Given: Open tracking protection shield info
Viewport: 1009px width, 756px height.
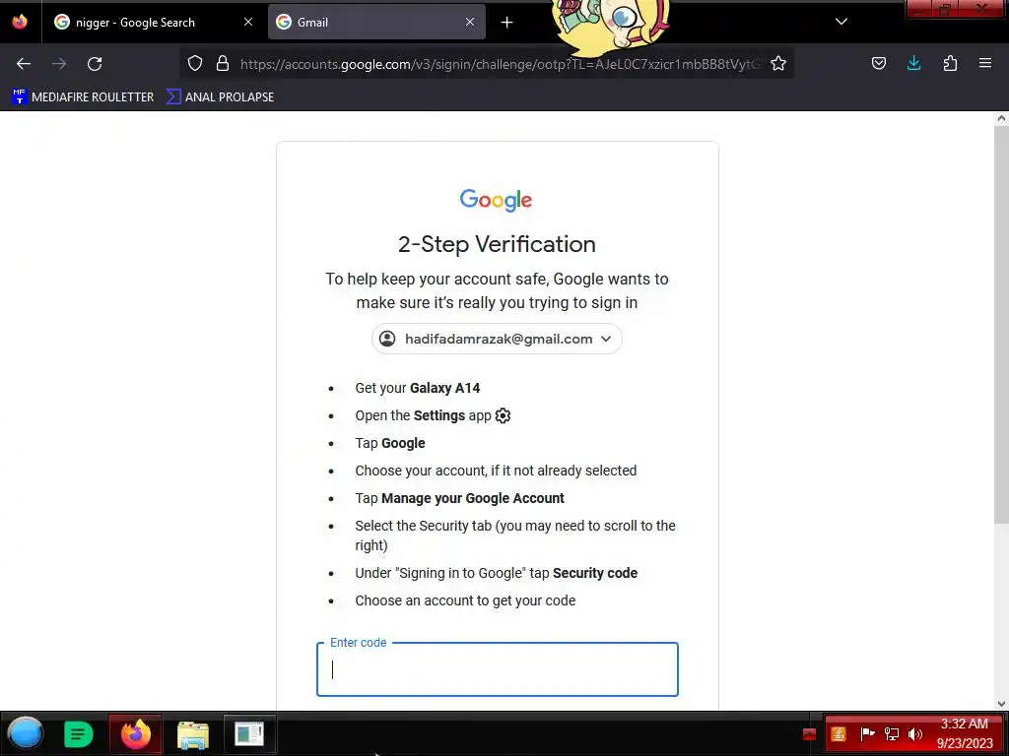Looking at the screenshot, I should coord(195,64).
